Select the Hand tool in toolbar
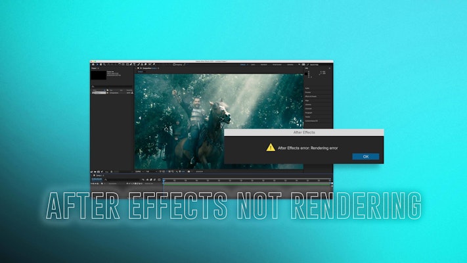Image resolution: width=467 pixels, height=263 pixels. click(96, 64)
